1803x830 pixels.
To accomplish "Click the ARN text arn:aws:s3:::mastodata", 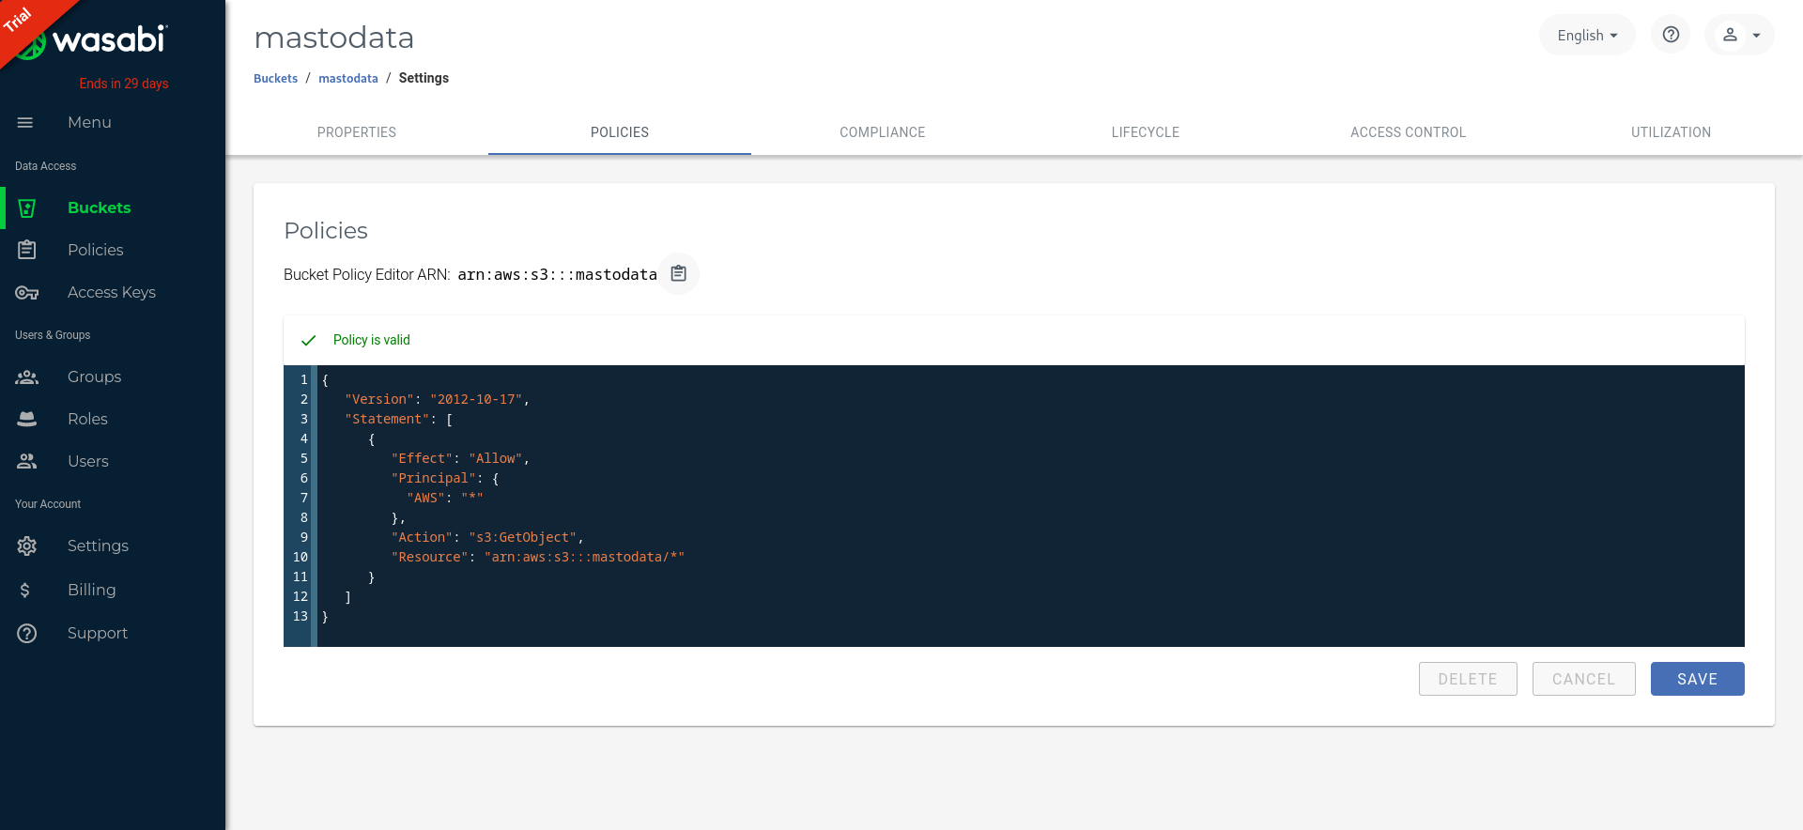I will 558,274.
